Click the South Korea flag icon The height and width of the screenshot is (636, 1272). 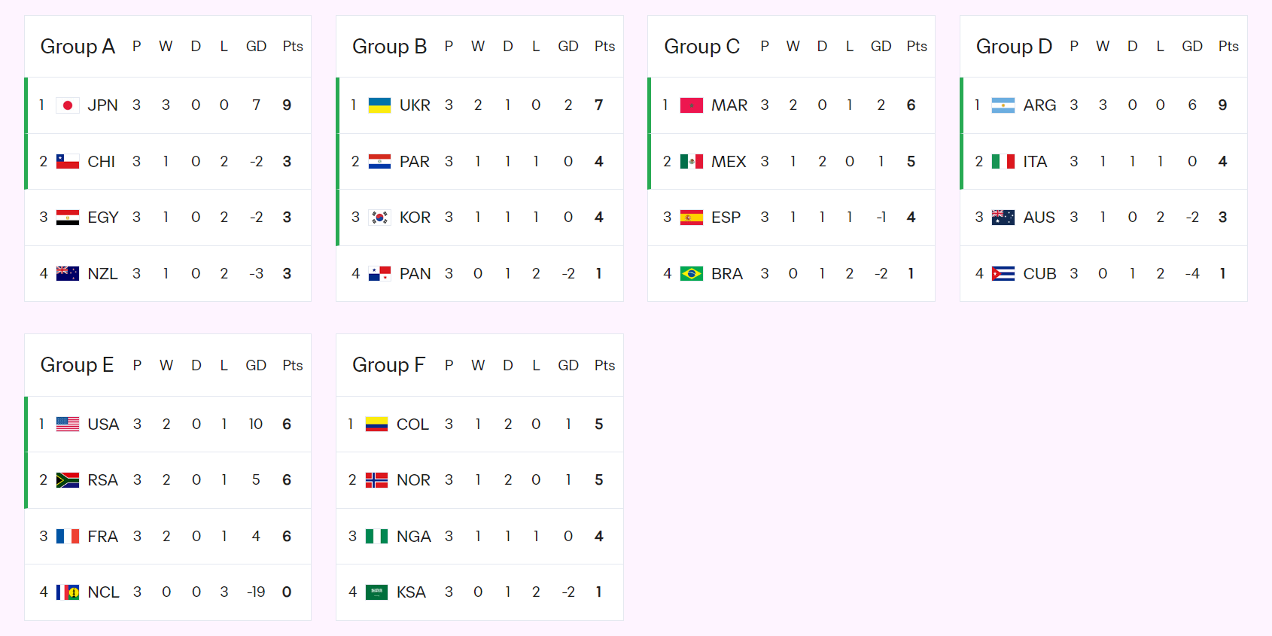[x=379, y=218]
